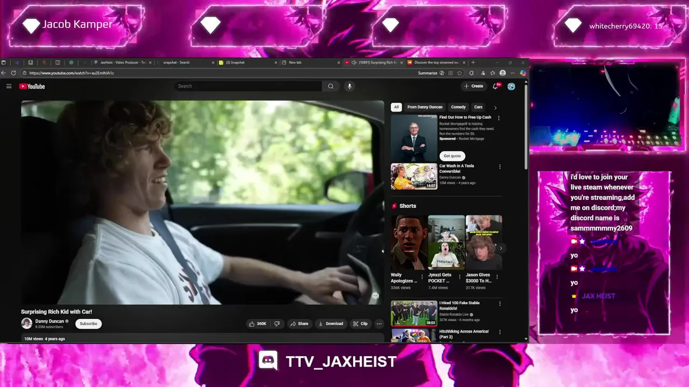This screenshot has width=689, height=387.
Task: Like the video with thumbs up
Action: (x=258, y=324)
